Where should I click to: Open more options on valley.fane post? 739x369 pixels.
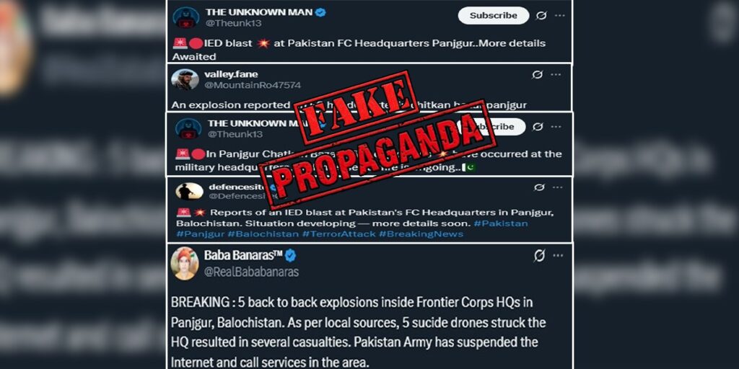pos(556,75)
